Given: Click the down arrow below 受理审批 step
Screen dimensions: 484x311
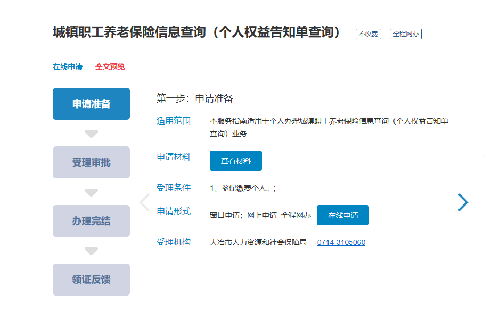Looking at the screenshot, I should click(91, 192).
